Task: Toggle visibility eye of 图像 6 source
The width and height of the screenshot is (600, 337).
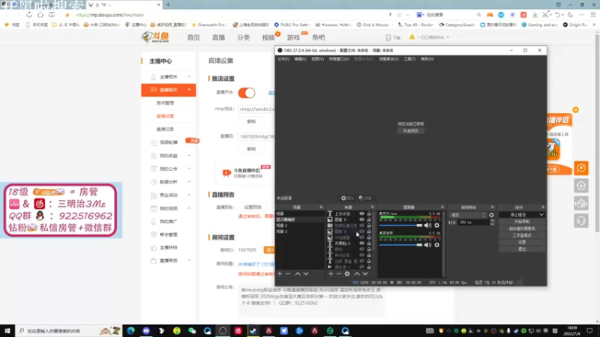Action: click(x=361, y=219)
